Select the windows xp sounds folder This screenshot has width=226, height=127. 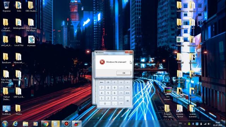180,77
